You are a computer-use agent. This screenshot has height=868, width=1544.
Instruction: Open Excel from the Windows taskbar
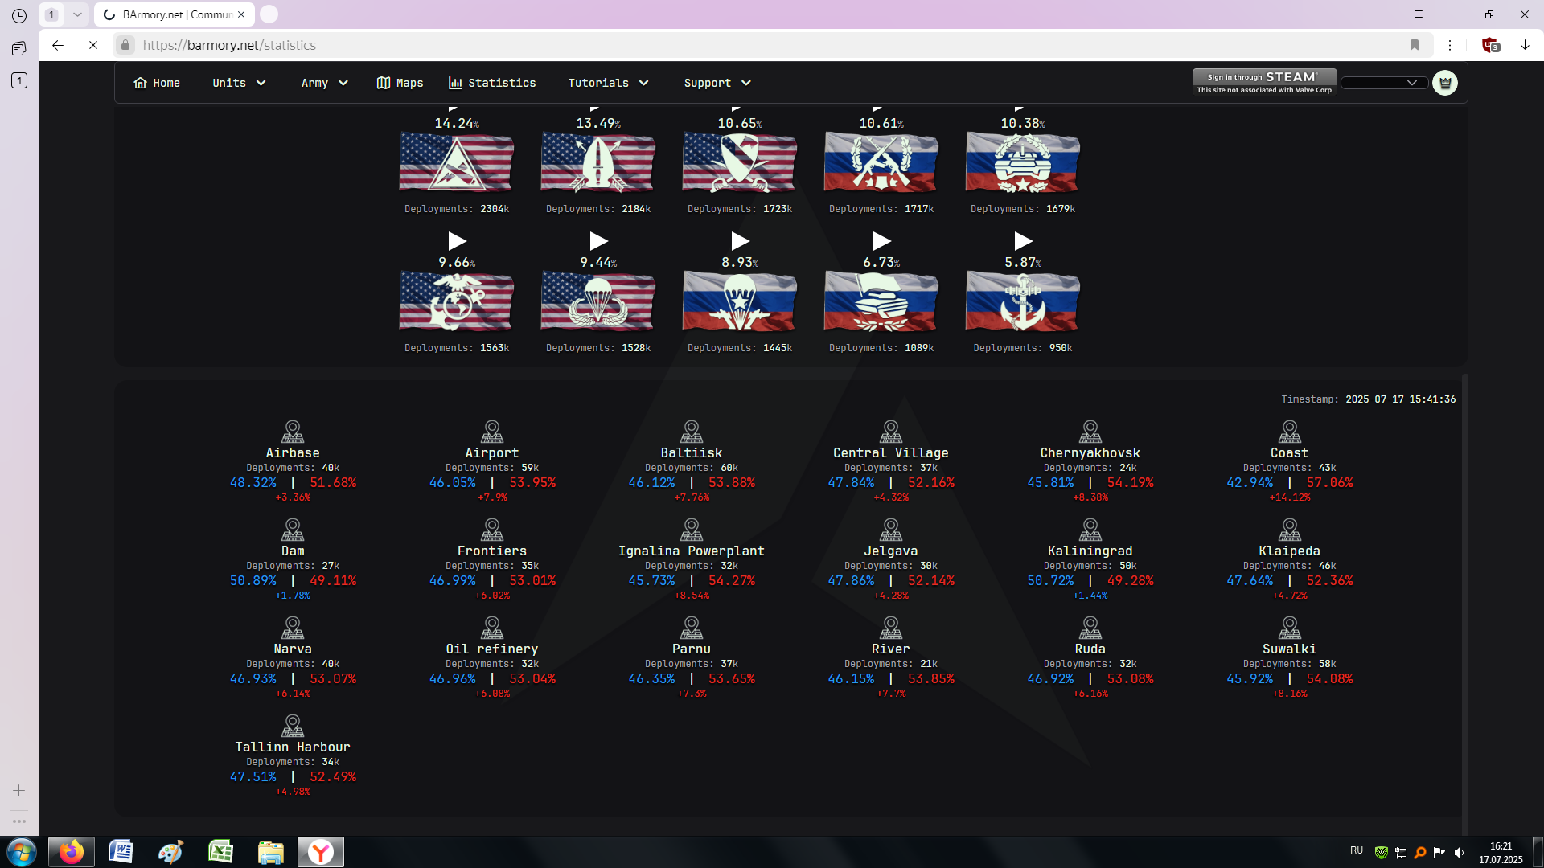pos(220,851)
